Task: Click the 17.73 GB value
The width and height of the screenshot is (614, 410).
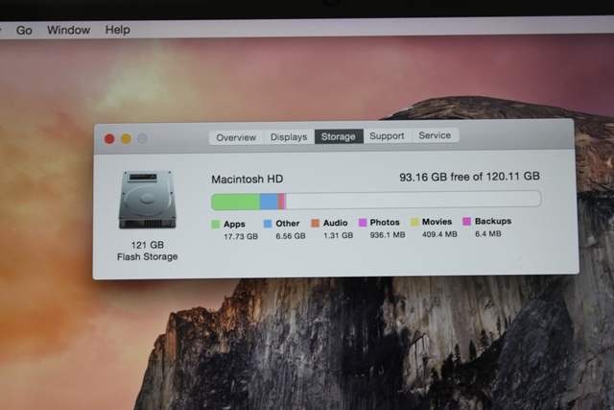Action: pos(241,237)
